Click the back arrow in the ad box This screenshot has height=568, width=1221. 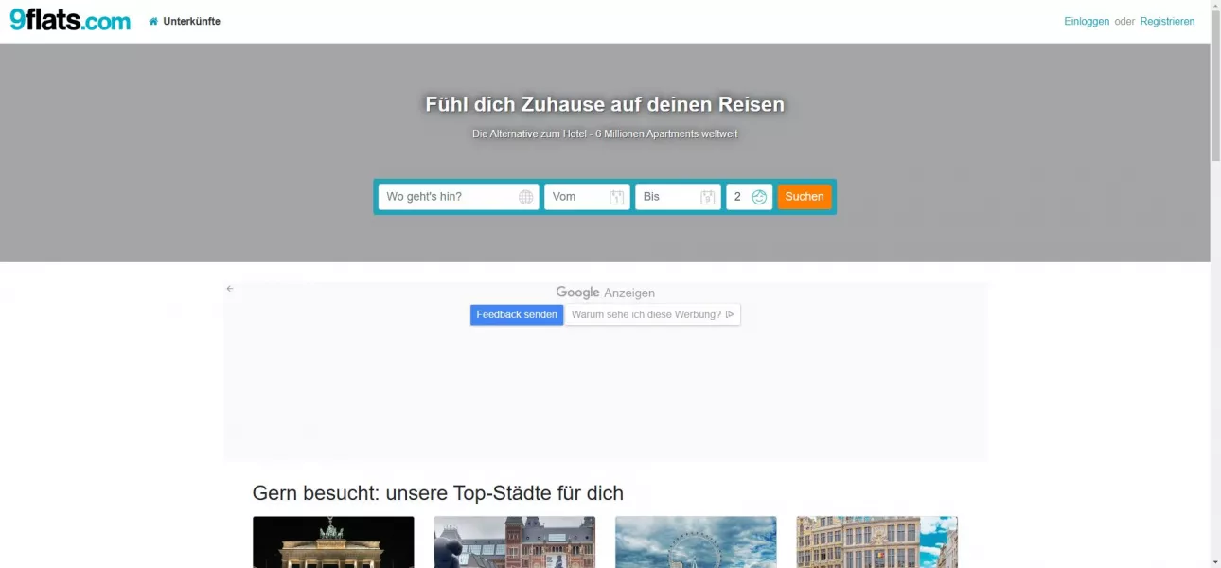click(230, 289)
